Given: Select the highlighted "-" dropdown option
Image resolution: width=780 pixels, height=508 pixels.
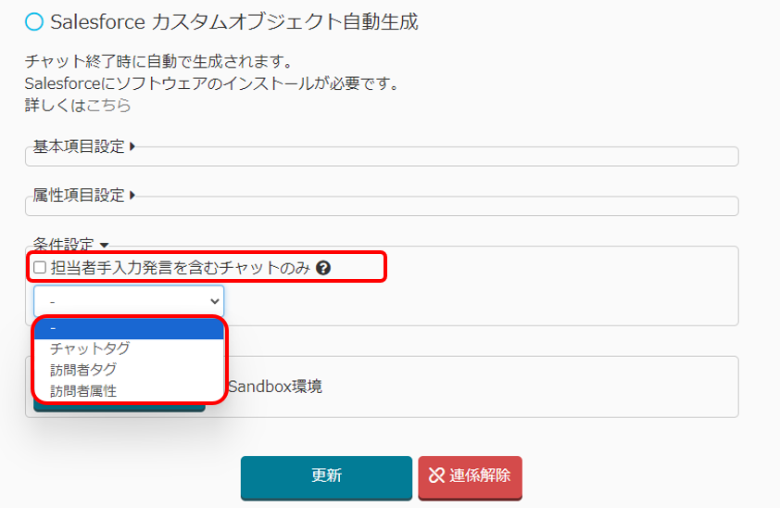Looking at the screenshot, I should pos(129,329).
